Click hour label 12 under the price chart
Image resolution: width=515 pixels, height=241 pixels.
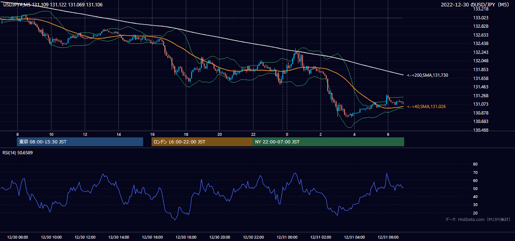pos(85,134)
